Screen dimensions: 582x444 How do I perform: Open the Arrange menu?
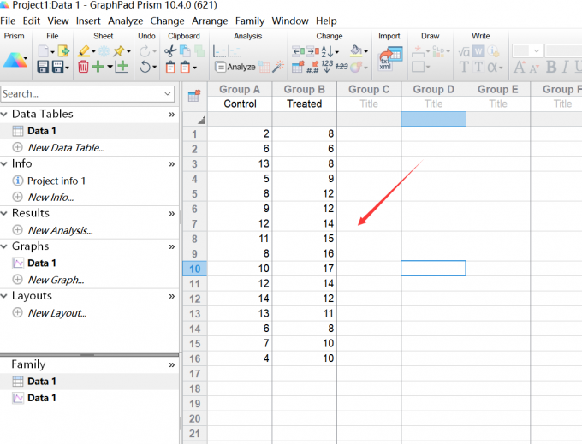[210, 21]
